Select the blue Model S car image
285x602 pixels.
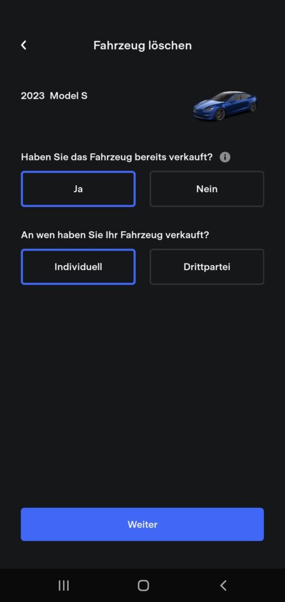(225, 106)
